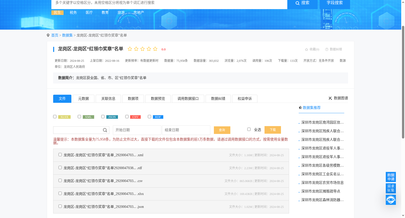This screenshot has width=405, height=218.
Task: Switch to the 数据纠错 tab
Action: click(x=218, y=99)
